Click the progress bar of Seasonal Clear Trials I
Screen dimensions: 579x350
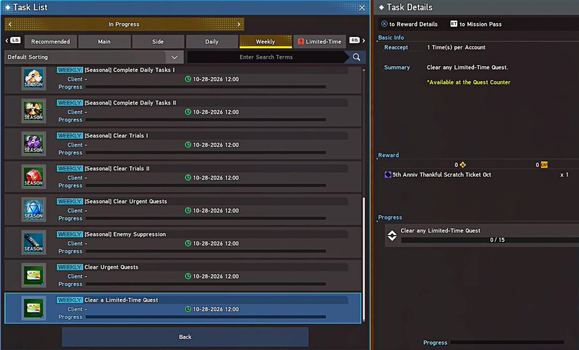pyautogui.click(x=206, y=153)
